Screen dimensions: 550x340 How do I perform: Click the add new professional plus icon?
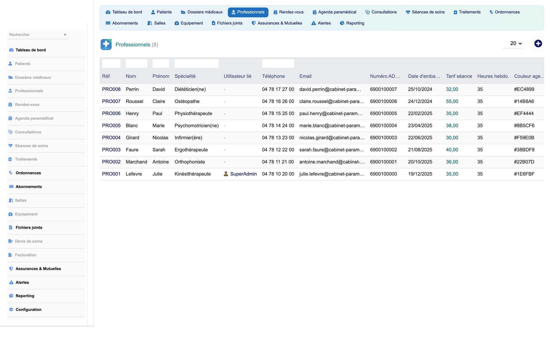tap(538, 43)
